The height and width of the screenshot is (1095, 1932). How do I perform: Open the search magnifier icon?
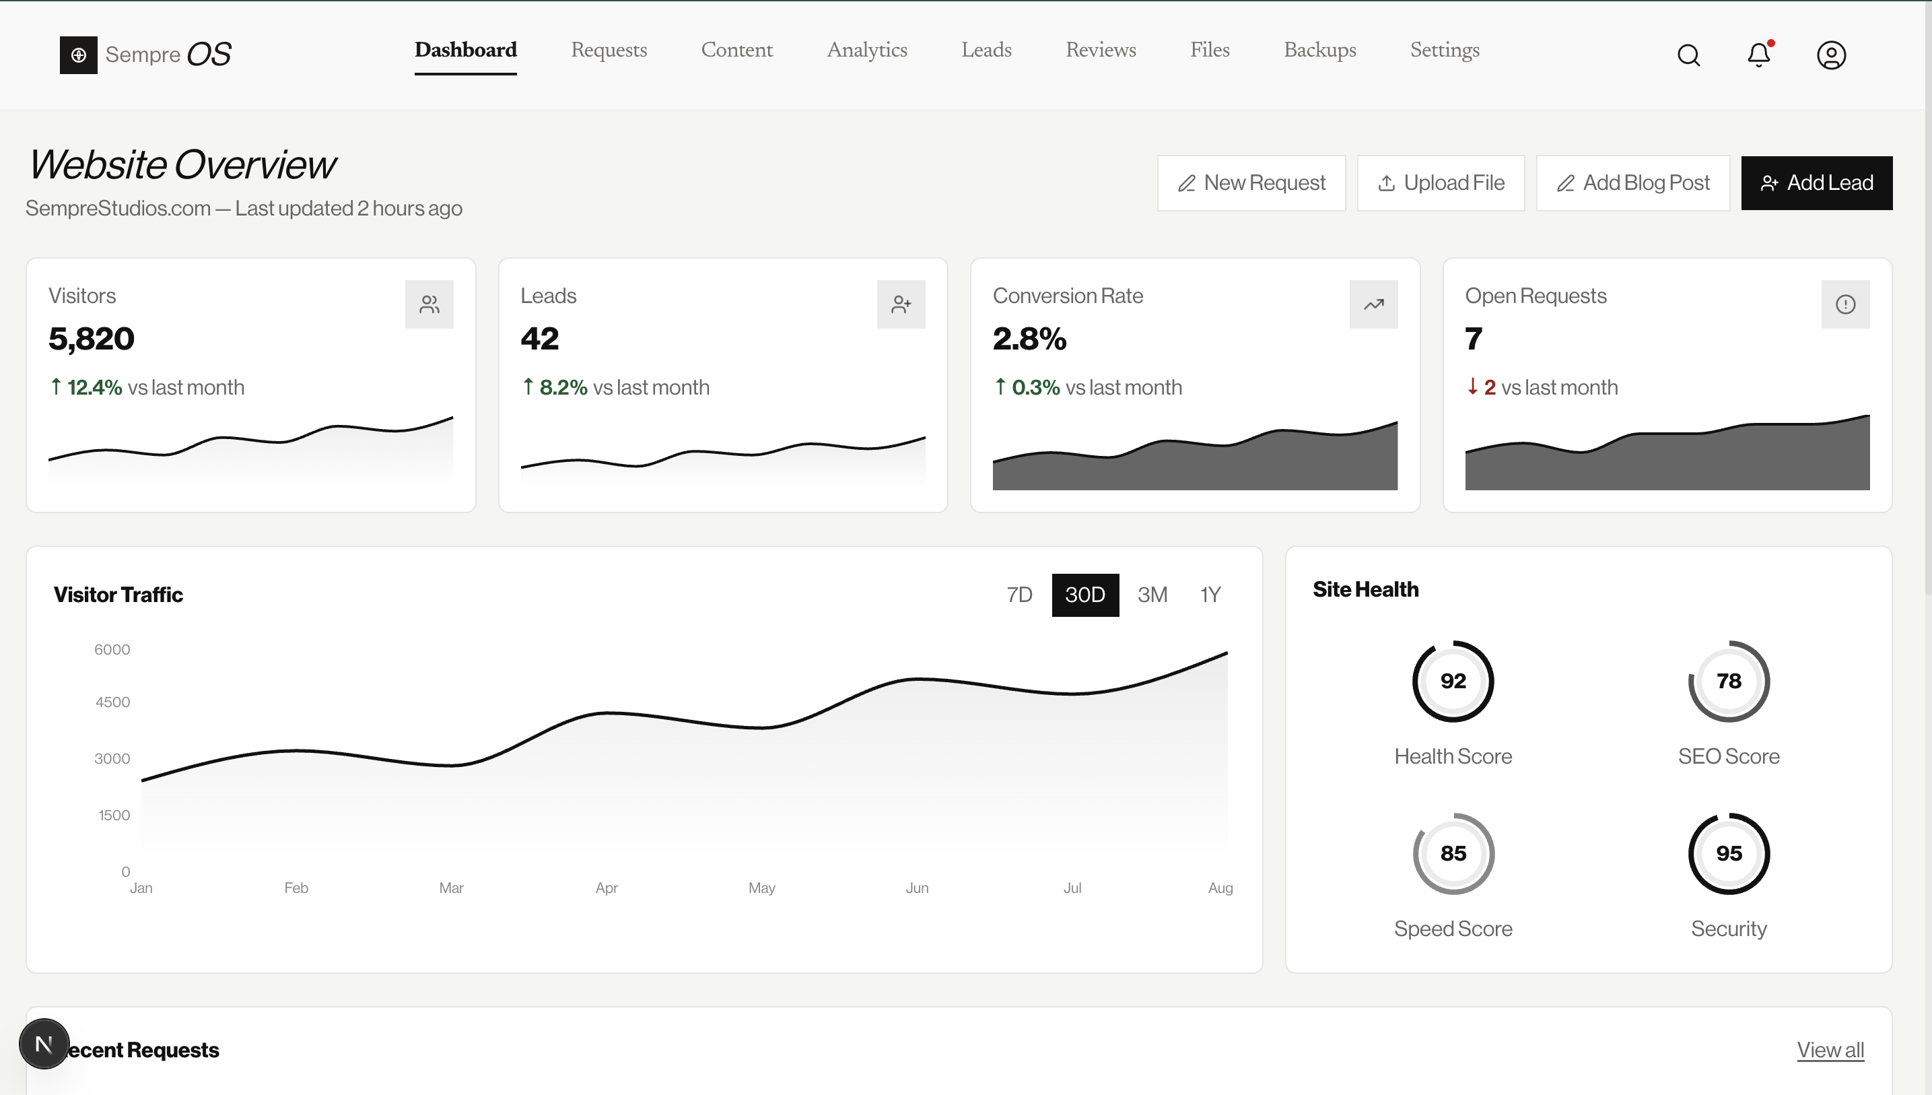pos(1688,55)
